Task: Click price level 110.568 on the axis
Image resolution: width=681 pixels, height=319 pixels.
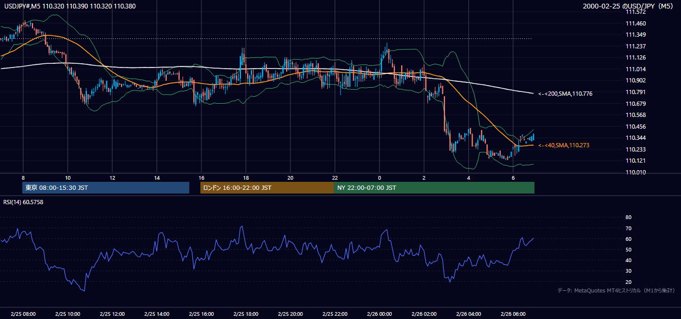Action: [x=635, y=115]
